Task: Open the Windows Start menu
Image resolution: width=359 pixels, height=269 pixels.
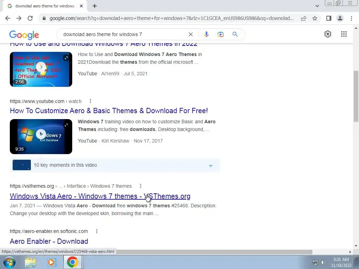Action: click(x=9, y=262)
